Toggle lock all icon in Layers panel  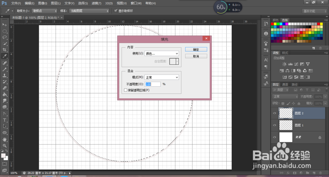(299, 103)
